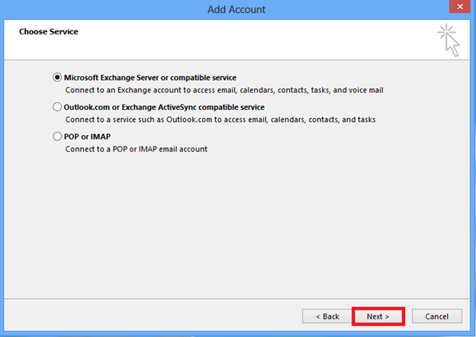Click the 'Choose Service' heading
The height and width of the screenshot is (337, 476).
(x=49, y=31)
